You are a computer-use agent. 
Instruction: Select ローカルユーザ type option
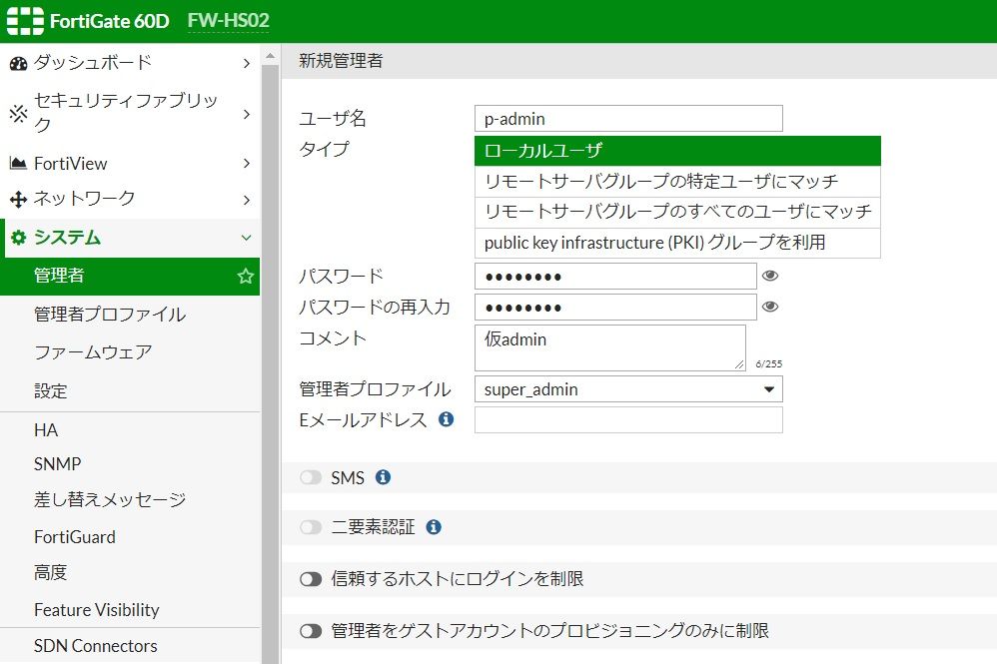(x=677, y=151)
